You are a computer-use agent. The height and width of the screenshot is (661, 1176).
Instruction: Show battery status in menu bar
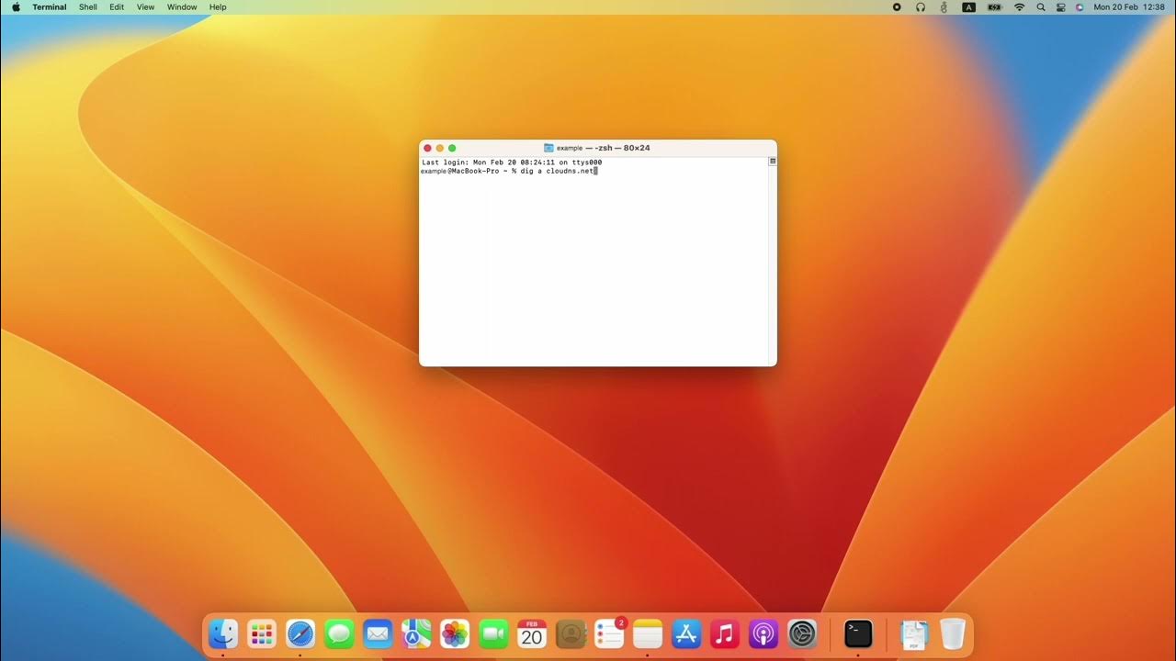pos(994,6)
